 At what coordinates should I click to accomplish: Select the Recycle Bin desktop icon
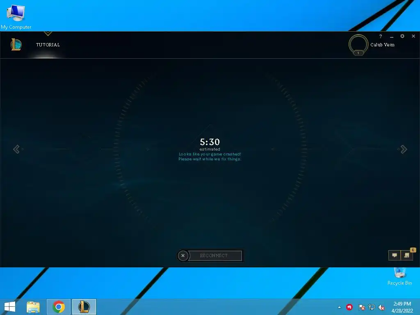[399, 277]
